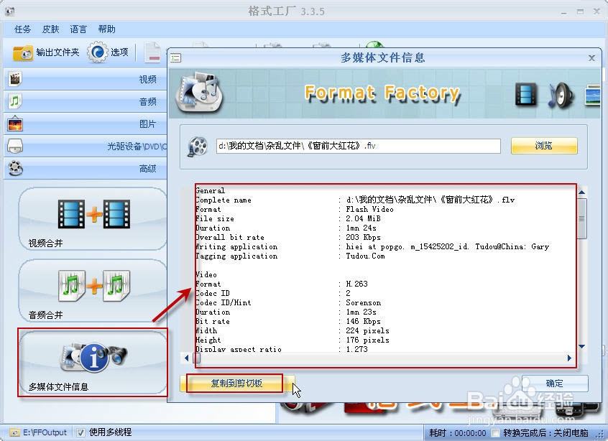The height and width of the screenshot is (441, 608).
Task: Click the disc drive icon beside 光驱设备
Action: 15,146
